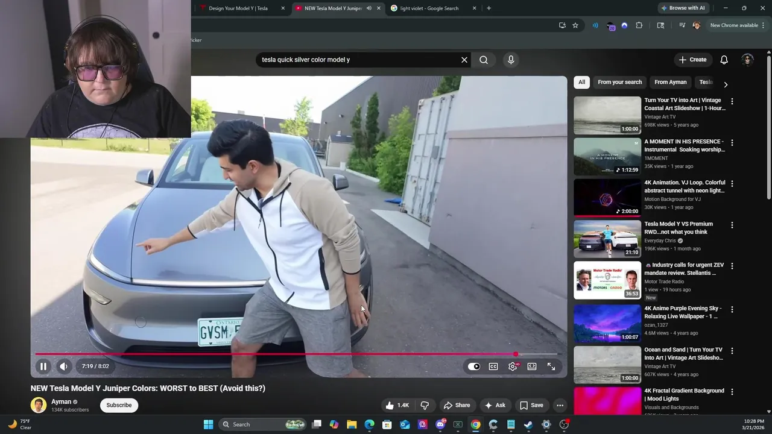
Task: Open options for A Moment In His Presence
Action: pos(732,143)
